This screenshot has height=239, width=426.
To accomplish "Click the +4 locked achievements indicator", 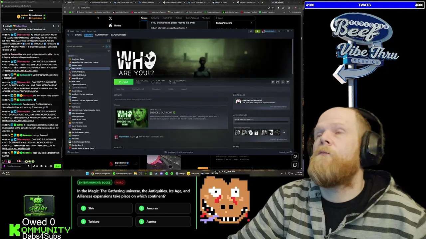I will point(284,132).
